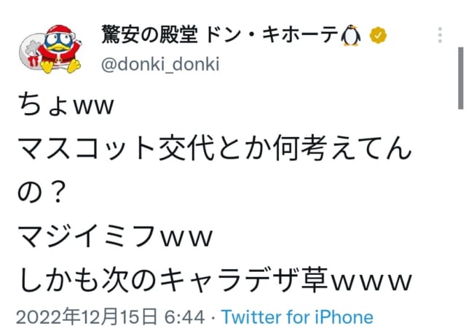Image resolution: width=466 pixels, height=334 pixels.
Task: Open the 驚安の殿堂 display name
Action: point(149,35)
